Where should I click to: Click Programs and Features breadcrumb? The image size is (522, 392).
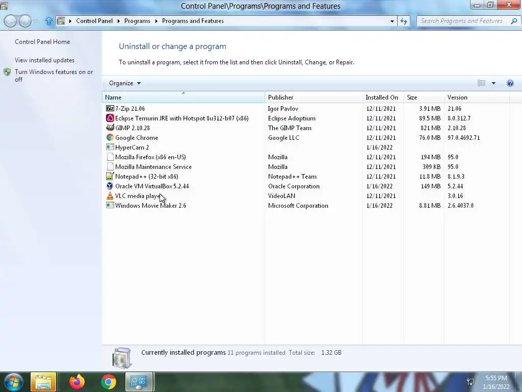click(193, 21)
